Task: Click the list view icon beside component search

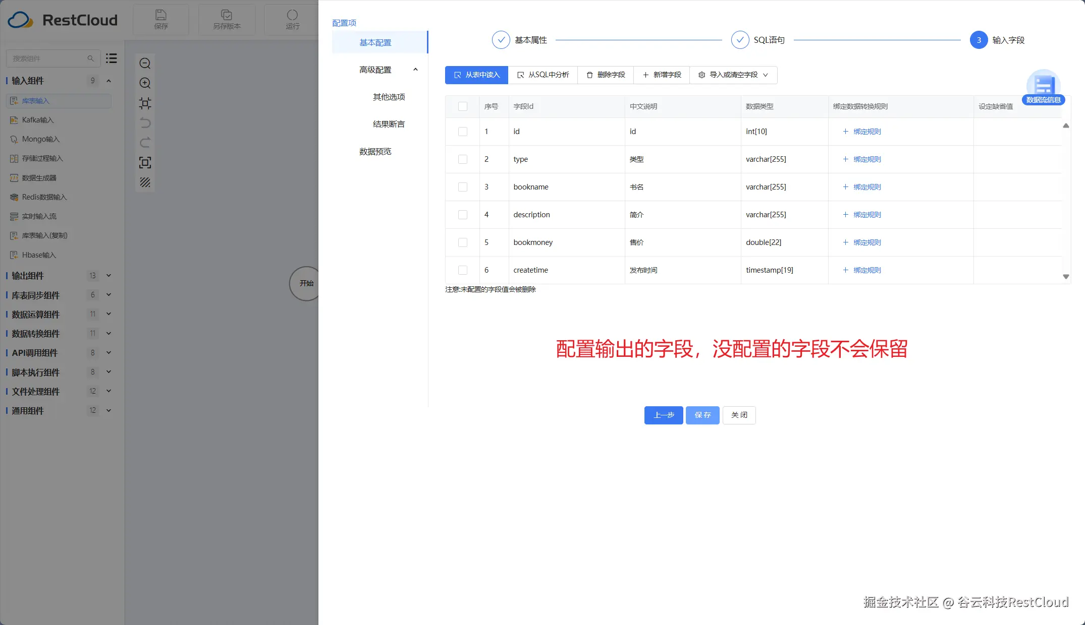Action: (111, 58)
